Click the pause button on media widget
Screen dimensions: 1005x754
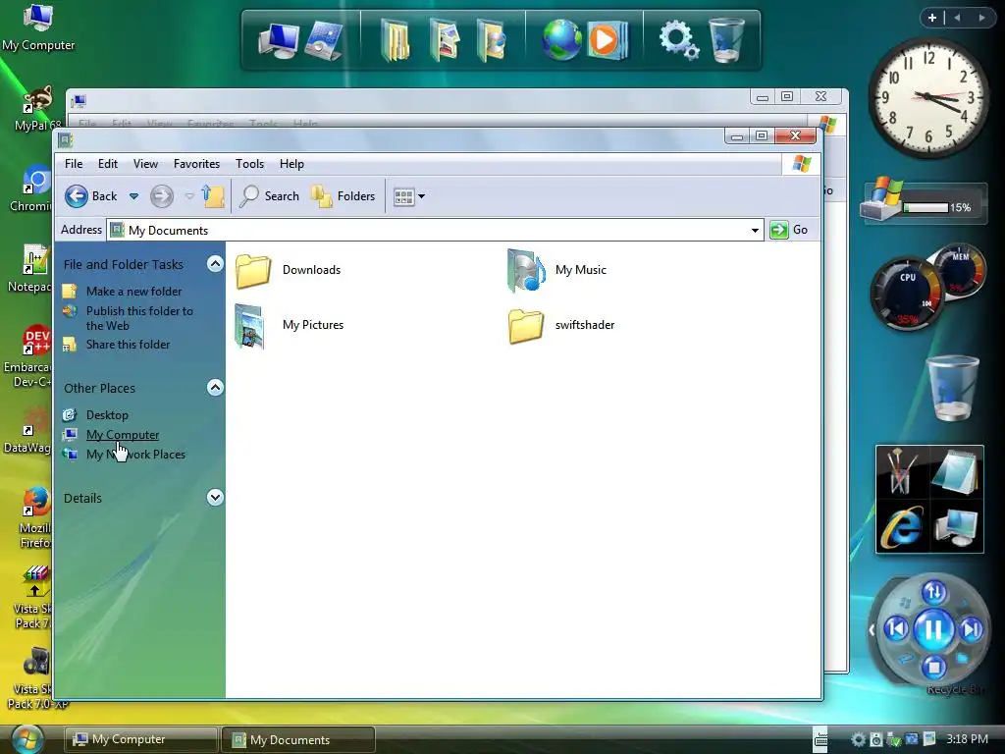tap(933, 629)
